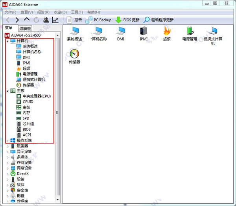
Task: Open the 工具(T) menu
Action: click(77, 12)
